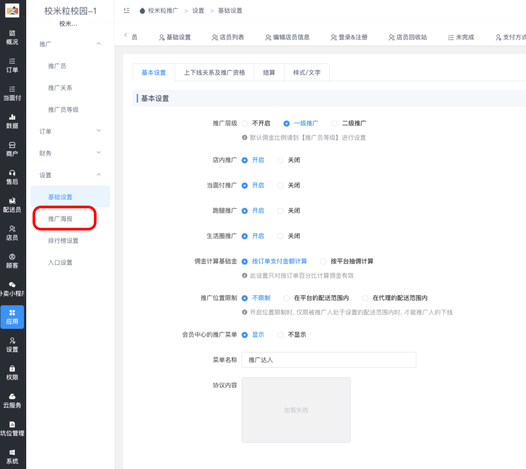
Task: Select the 顾客 customer icon
Action: click(x=12, y=260)
